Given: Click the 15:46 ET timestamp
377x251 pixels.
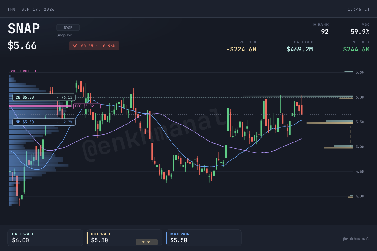Looking at the screenshot, I should click(358, 9).
